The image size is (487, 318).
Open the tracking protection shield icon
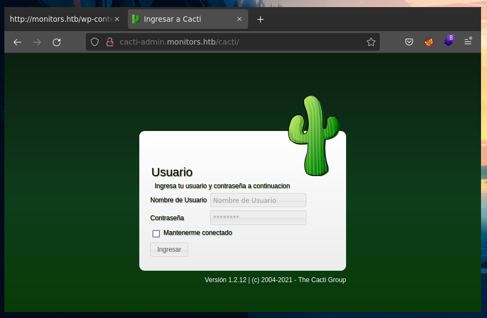95,42
